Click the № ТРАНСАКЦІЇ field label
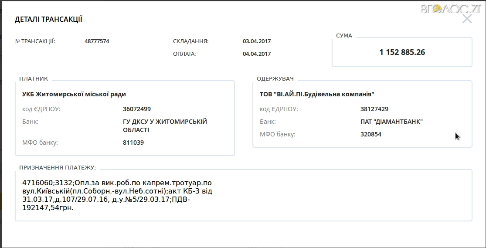The width and height of the screenshot is (486, 248). pos(35,41)
